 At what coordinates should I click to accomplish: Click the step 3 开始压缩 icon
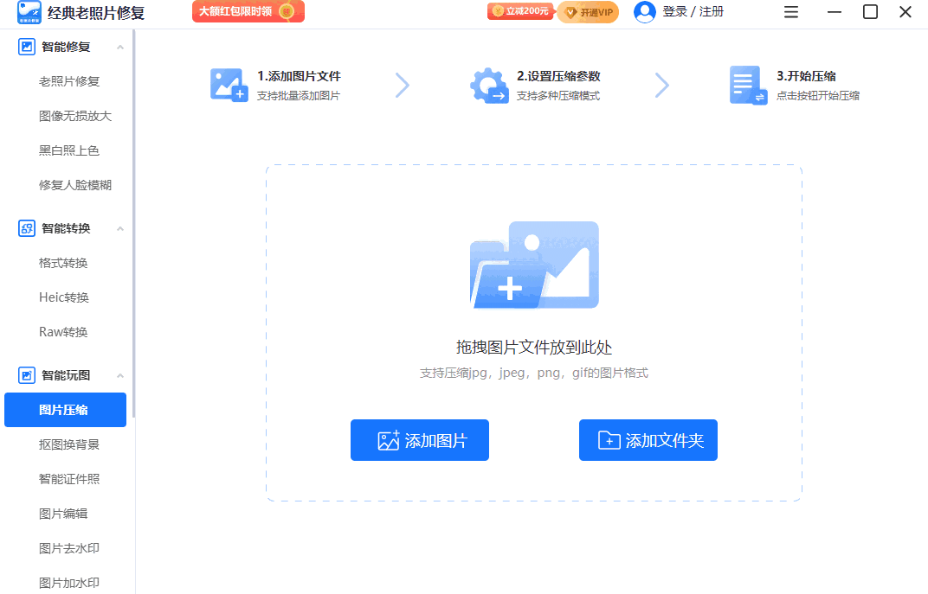[748, 84]
